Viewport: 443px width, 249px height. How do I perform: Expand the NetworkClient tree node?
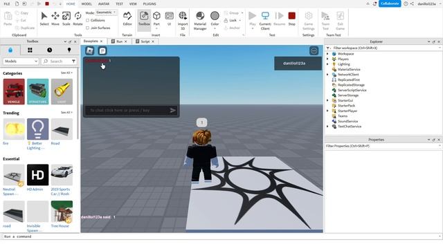coord(327,75)
